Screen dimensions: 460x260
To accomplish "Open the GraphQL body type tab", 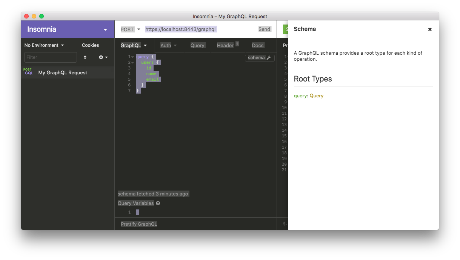I will pyautogui.click(x=134, y=45).
